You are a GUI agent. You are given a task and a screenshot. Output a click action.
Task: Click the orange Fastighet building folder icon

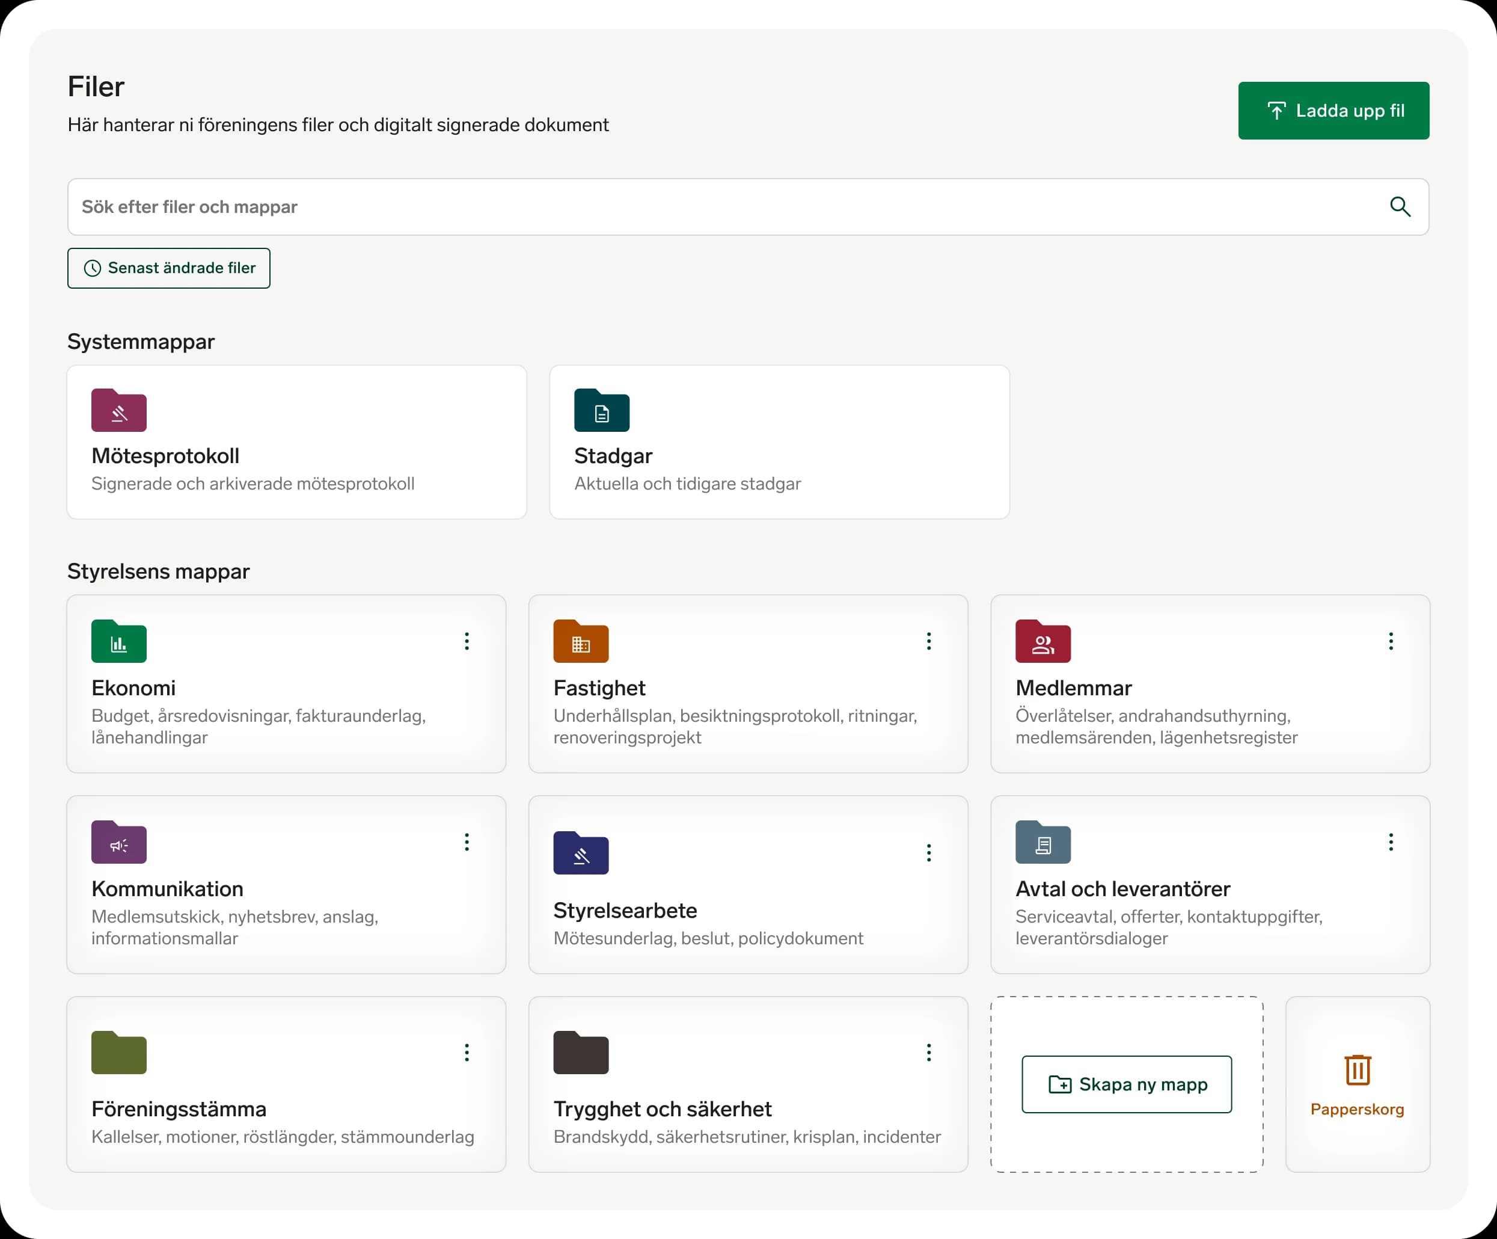tap(581, 641)
